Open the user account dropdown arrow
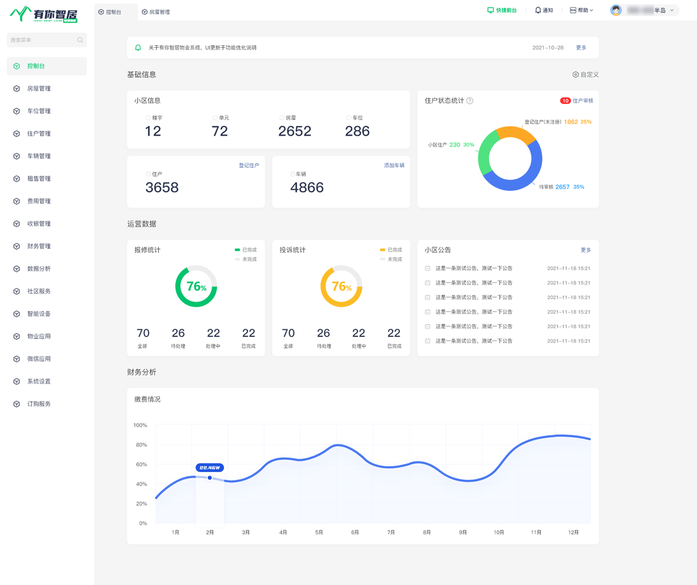Image resolution: width=697 pixels, height=585 pixels. 672,10
